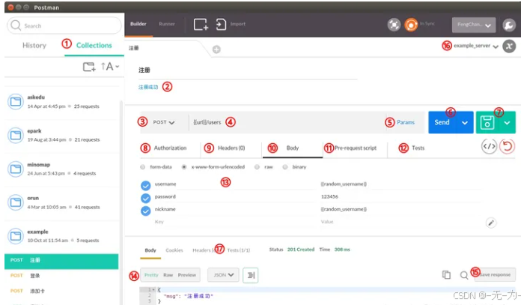
Task: Open the askedu collection folder icon
Action: 16,102
